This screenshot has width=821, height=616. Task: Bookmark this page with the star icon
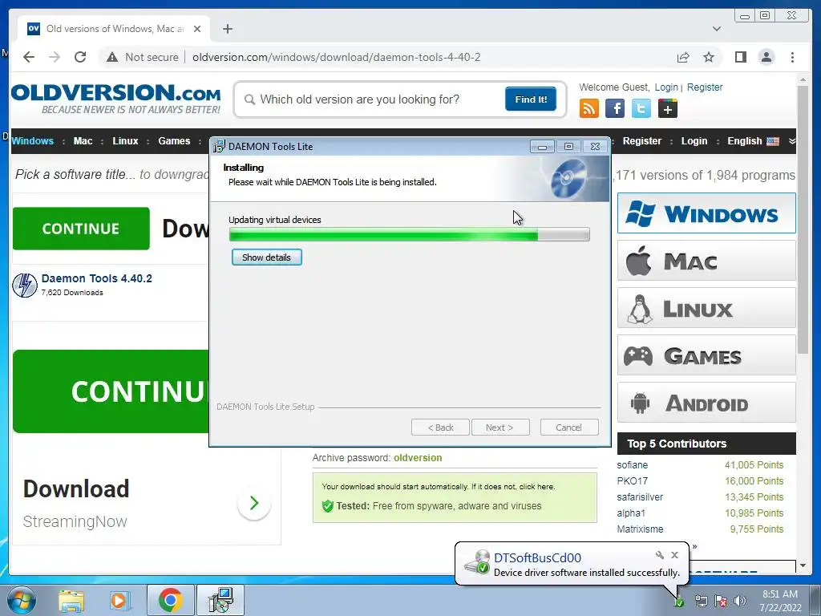(x=709, y=57)
